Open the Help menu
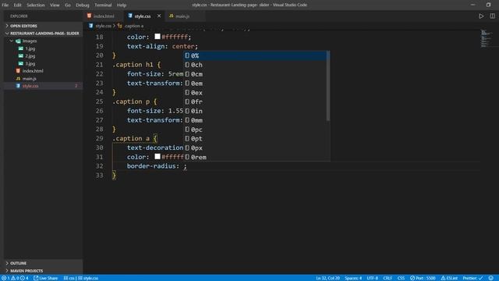 pos(122,5)
